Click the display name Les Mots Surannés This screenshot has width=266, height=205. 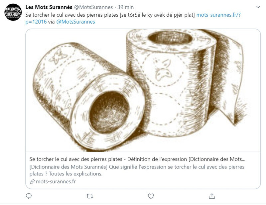coord(49,7)
